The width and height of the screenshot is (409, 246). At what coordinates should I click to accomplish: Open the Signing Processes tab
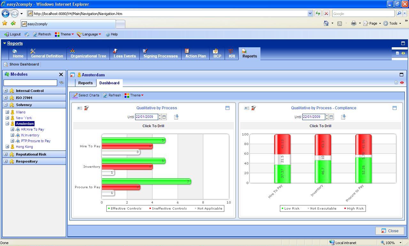160,54
